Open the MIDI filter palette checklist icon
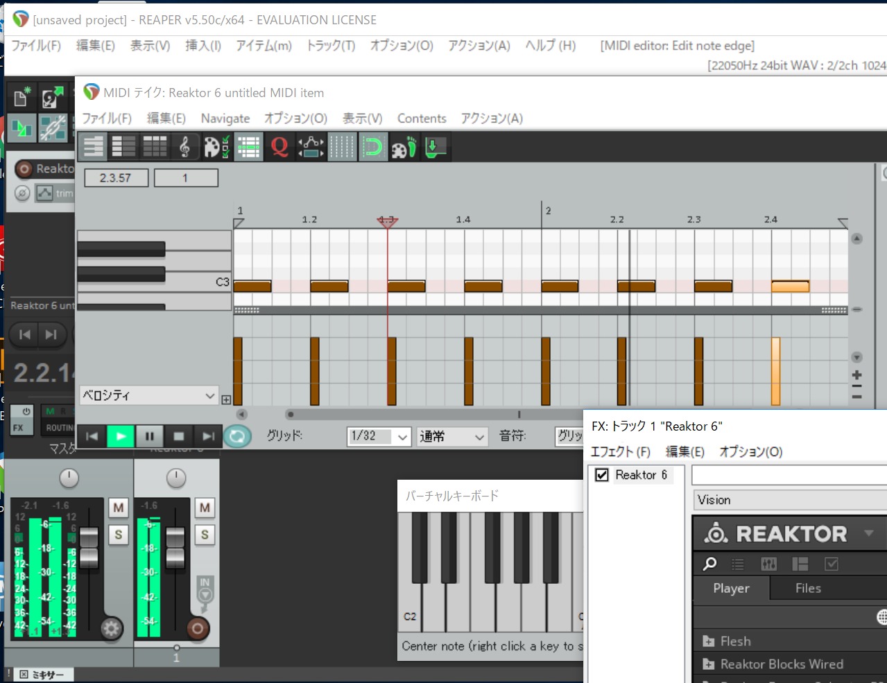Image resolution: width=887 pixels, height=683 pixels. point(216,147)
